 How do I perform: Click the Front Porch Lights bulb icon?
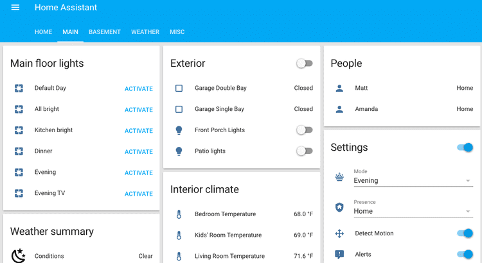[179, 130]
